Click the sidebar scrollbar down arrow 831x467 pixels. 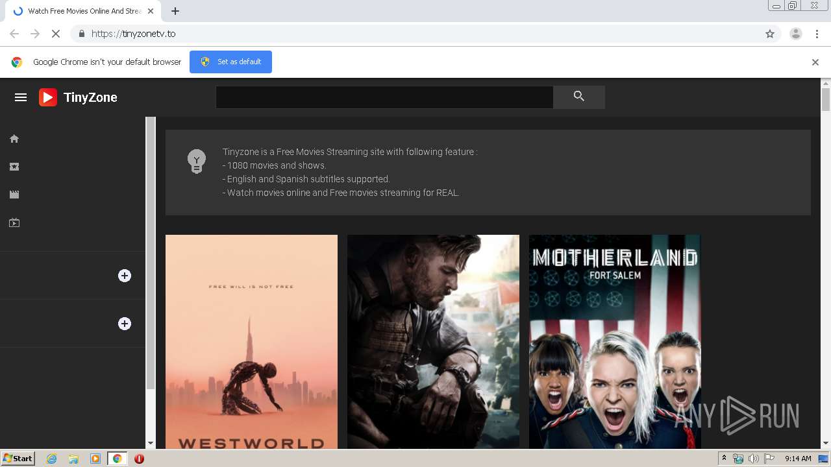point(151,444)
